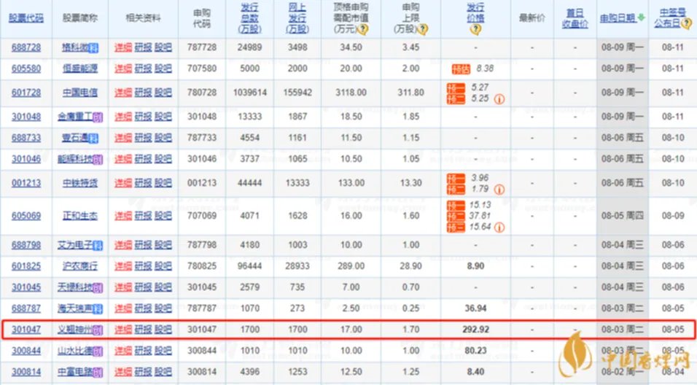Open stock code 300814 link
This screenshot has height=385, width=697.
[x=26, y=372]
